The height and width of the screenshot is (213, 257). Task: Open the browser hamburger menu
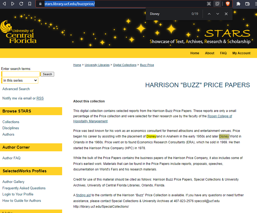[255, 4]
